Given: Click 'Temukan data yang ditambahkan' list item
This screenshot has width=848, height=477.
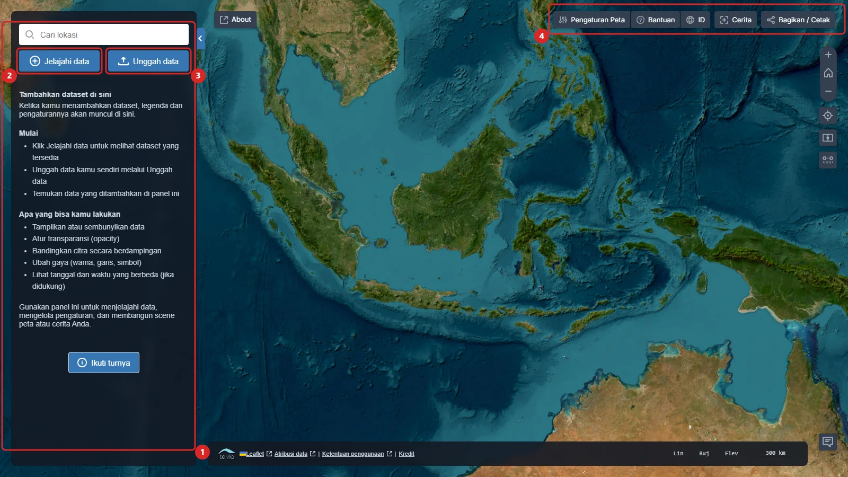Looking at the screenshot, I should tap(106, 193).
